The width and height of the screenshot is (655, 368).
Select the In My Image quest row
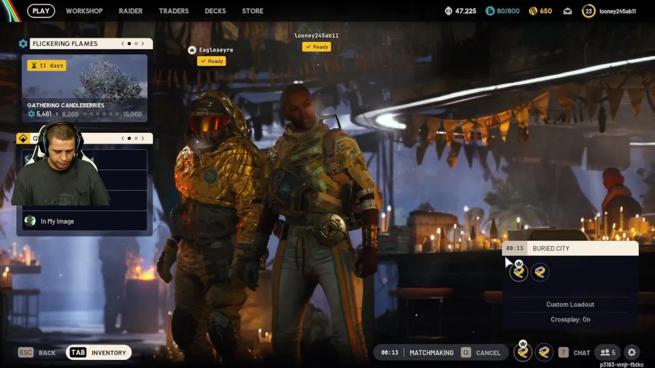[x=84, y=221]
